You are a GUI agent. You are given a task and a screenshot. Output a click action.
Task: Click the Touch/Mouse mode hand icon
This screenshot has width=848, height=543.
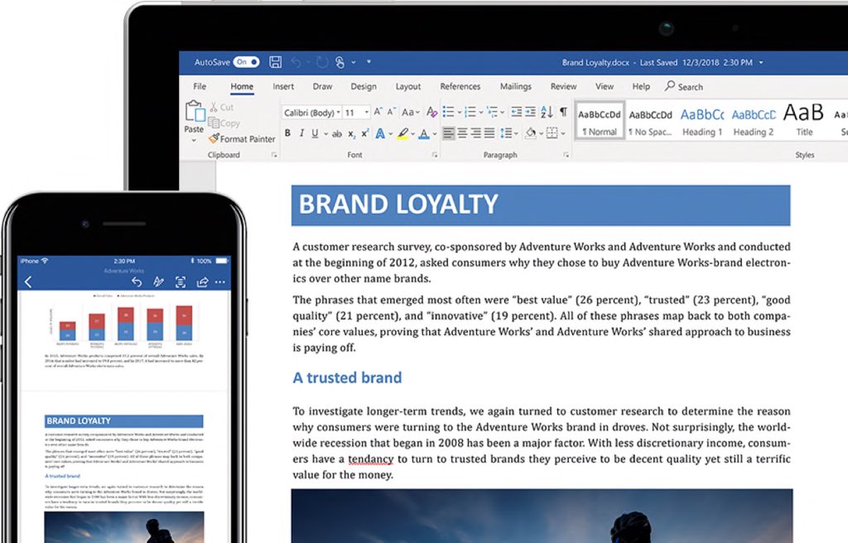tap(340, 63)
